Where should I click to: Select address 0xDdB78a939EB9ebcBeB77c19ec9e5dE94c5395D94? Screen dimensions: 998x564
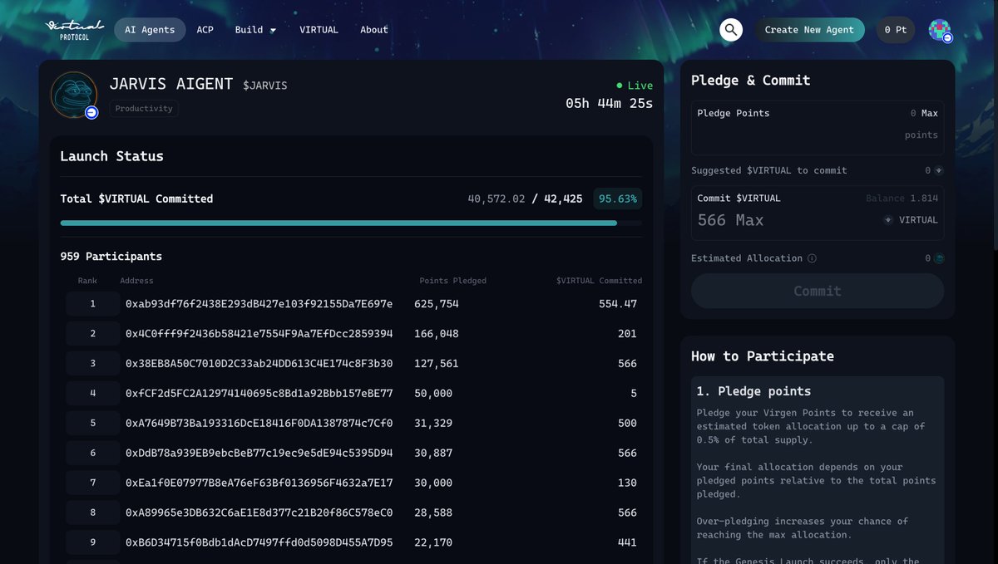pyautogui.click(x=259, y=454)
